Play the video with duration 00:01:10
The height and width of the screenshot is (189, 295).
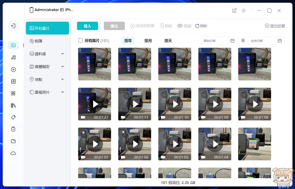point(175,104)
